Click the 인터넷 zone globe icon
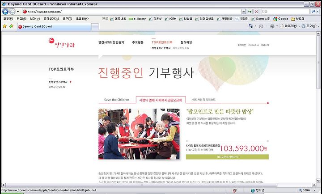Viewport: 322px width, 194px height. [253, 190]
